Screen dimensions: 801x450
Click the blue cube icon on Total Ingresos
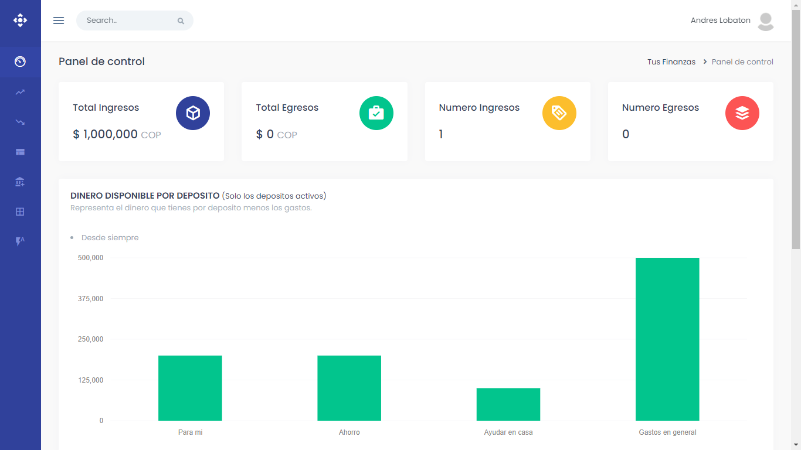pos(193,113)
